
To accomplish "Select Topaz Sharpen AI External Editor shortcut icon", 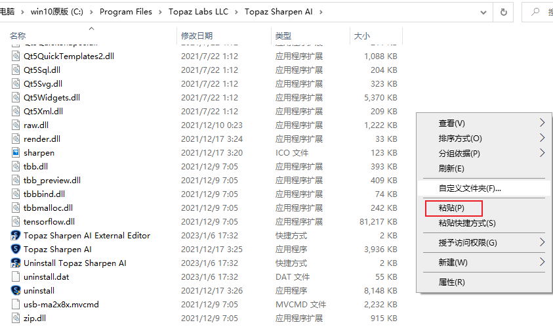I will (16, 235).
